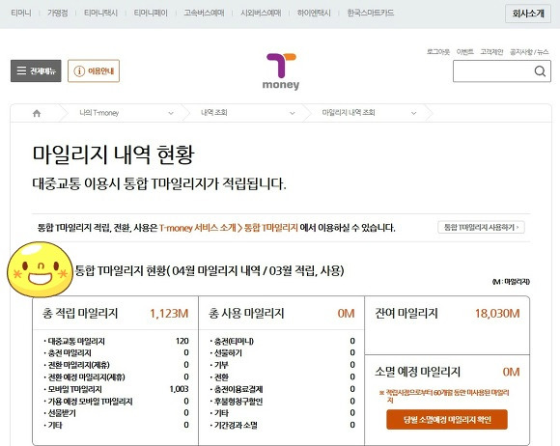Open 한국스마트카드 top navigation link

[x=371, y=13]
